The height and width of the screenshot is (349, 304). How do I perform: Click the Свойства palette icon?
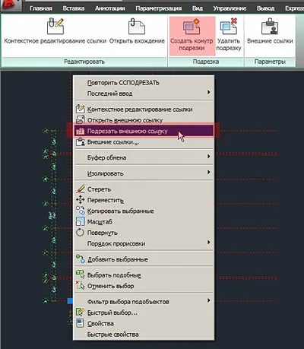coord(80,323)
